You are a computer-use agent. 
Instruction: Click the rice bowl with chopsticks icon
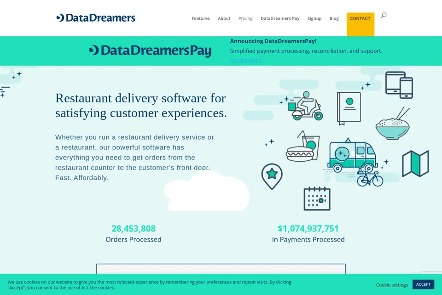pyautogui.click(x=393, y=123)
